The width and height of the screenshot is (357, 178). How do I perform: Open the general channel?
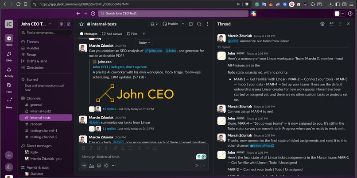(46, 105)
